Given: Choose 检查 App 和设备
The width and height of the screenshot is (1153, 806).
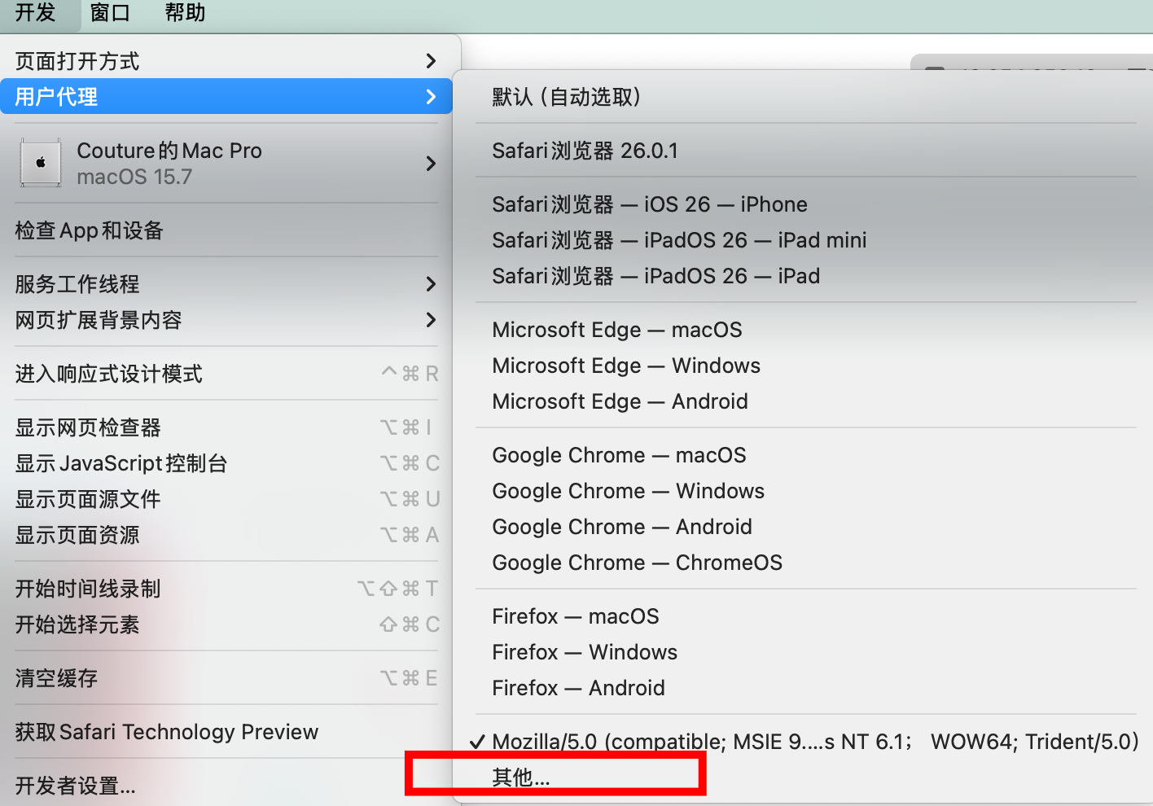Looking at the screenshot, I should (226, 230).
